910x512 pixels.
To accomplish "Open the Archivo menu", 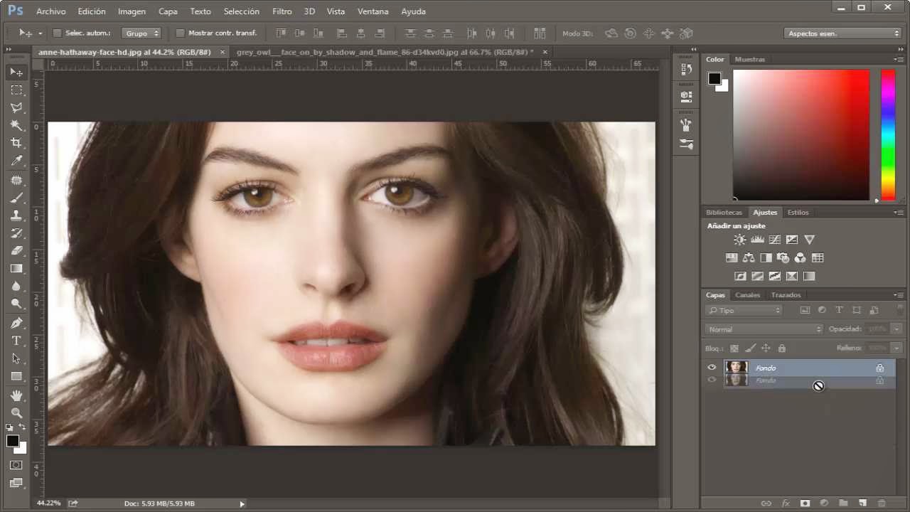I will [51, 11].
